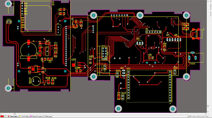Screen dimensions: 212x118
Task: Select the U10 module footprint
Action: tap(36, 16)
